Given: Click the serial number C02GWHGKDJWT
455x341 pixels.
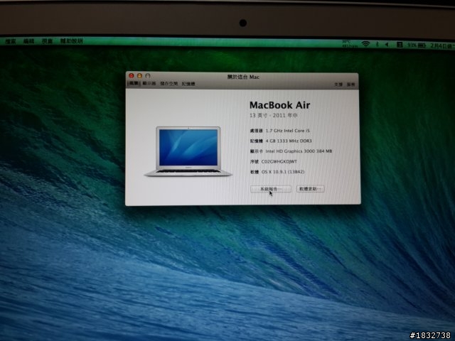Looking at the screenshot, I should (279, 161).
